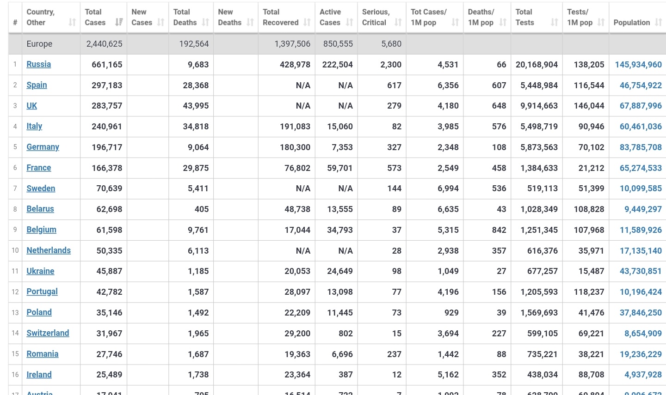This screenshot has width=666, height=395.
Task: Select Germany active cases 7,353
Action: [342, 147]
